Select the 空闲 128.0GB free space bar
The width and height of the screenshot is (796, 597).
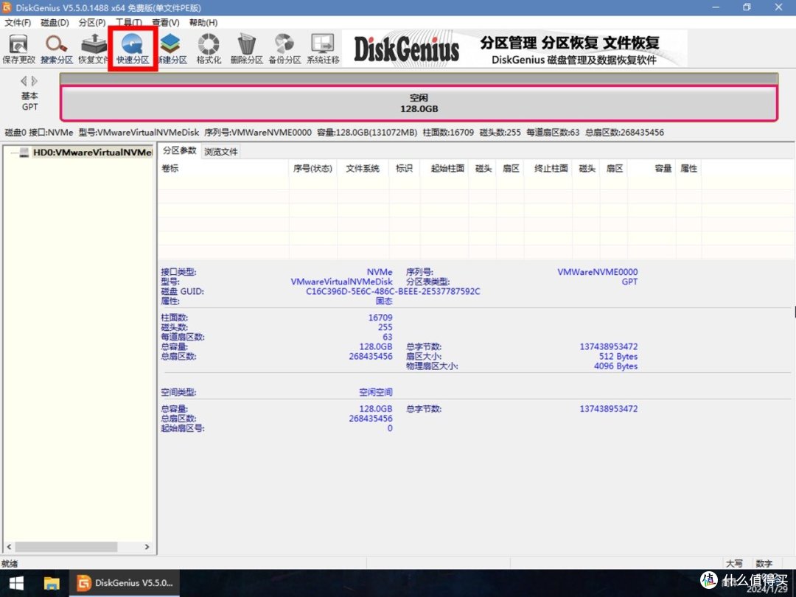click(419, 103)
